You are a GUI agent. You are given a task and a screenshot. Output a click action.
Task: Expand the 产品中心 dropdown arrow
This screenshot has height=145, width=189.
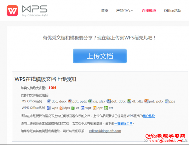[132, 11]
